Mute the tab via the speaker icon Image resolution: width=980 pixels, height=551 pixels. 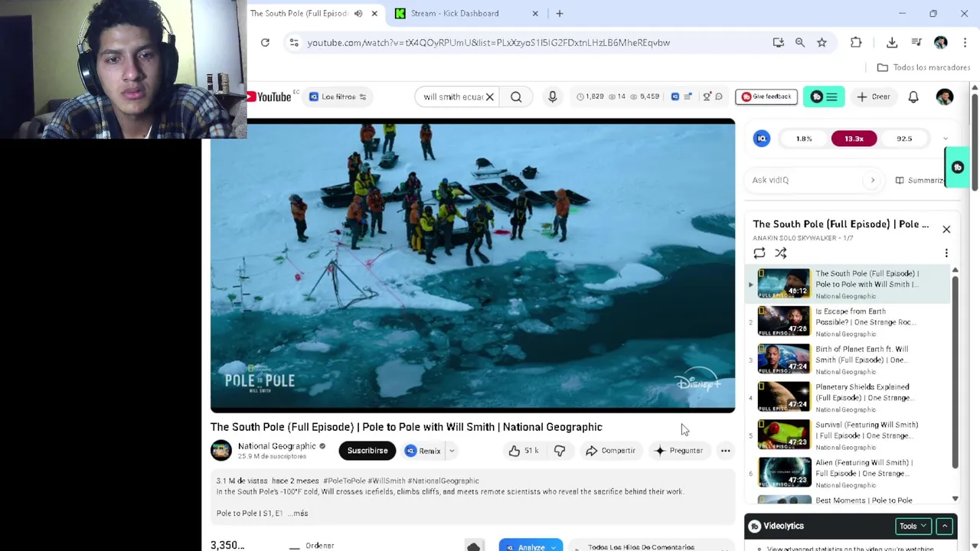coord(358,13)
